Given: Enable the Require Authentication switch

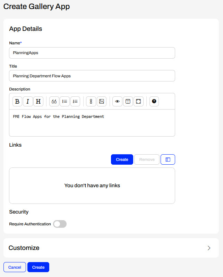Looking at the screenshot, I should (60, 224).
